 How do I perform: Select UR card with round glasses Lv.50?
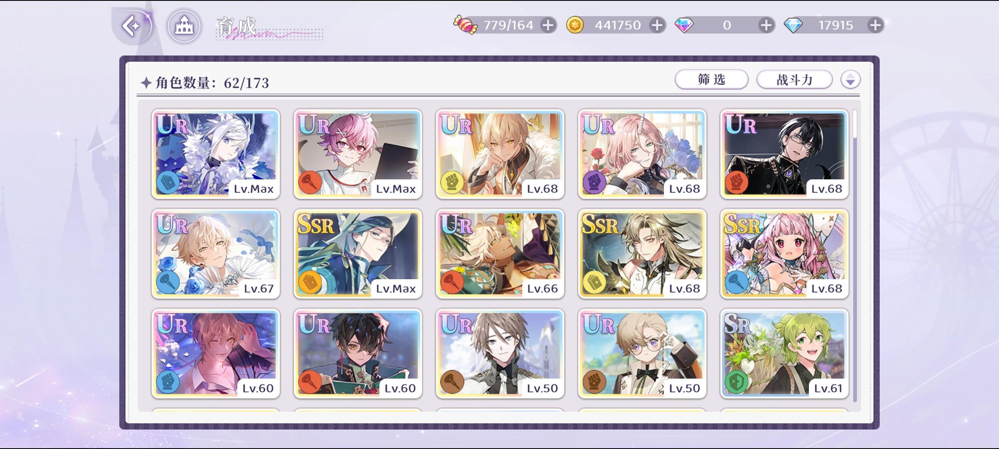coord(642,354)
